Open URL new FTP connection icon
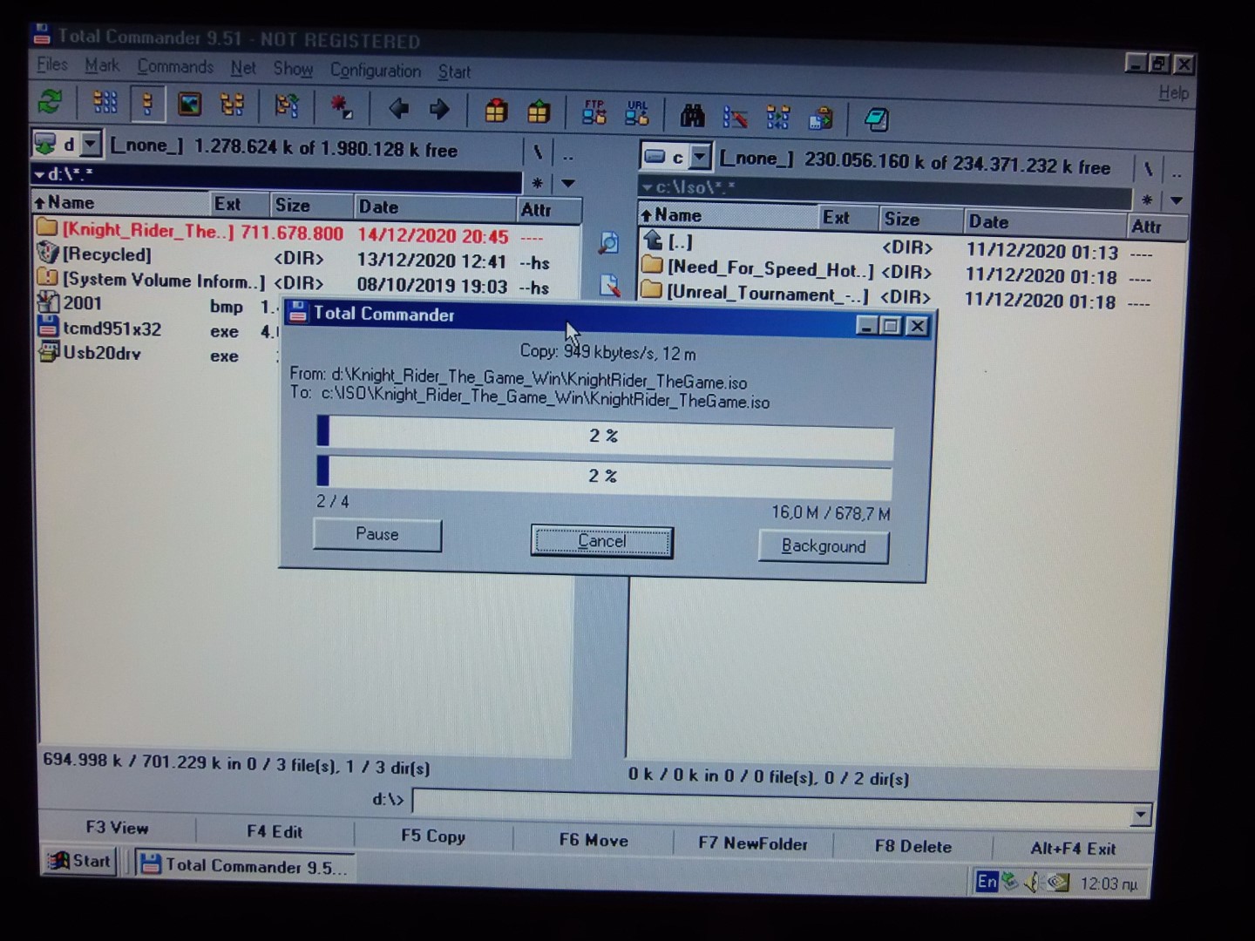The width and height of the screenshot is (1255, 941). (x=637, y=113)
